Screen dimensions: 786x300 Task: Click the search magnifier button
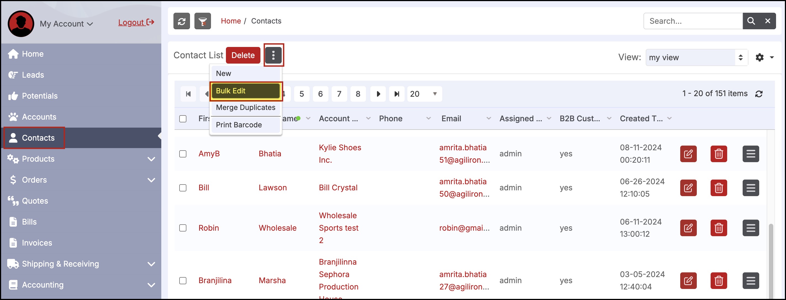[751, 21]
